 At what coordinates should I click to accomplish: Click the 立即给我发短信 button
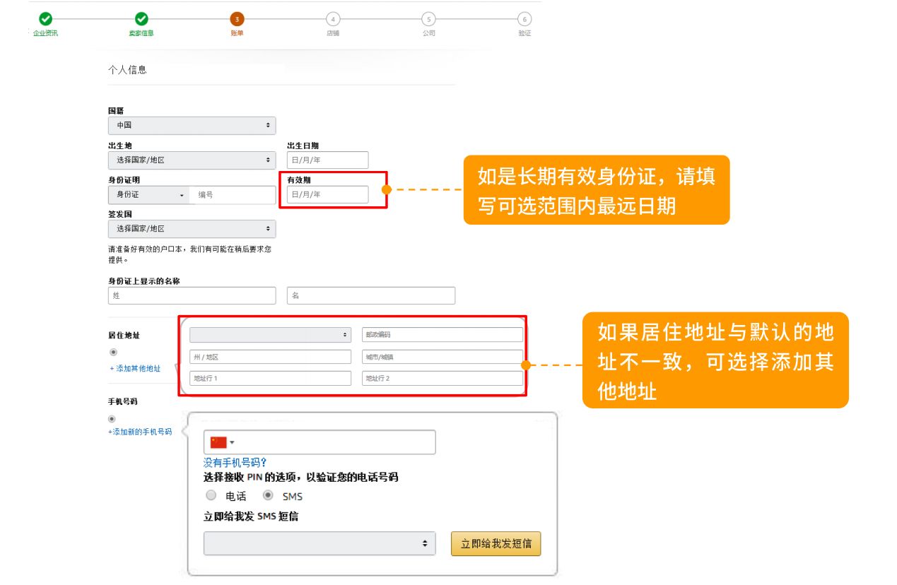[496, 543]
